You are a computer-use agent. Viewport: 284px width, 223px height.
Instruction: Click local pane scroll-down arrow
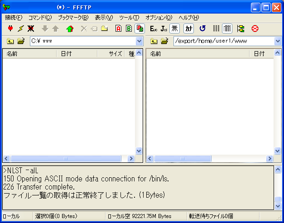[x=139, y=151]
